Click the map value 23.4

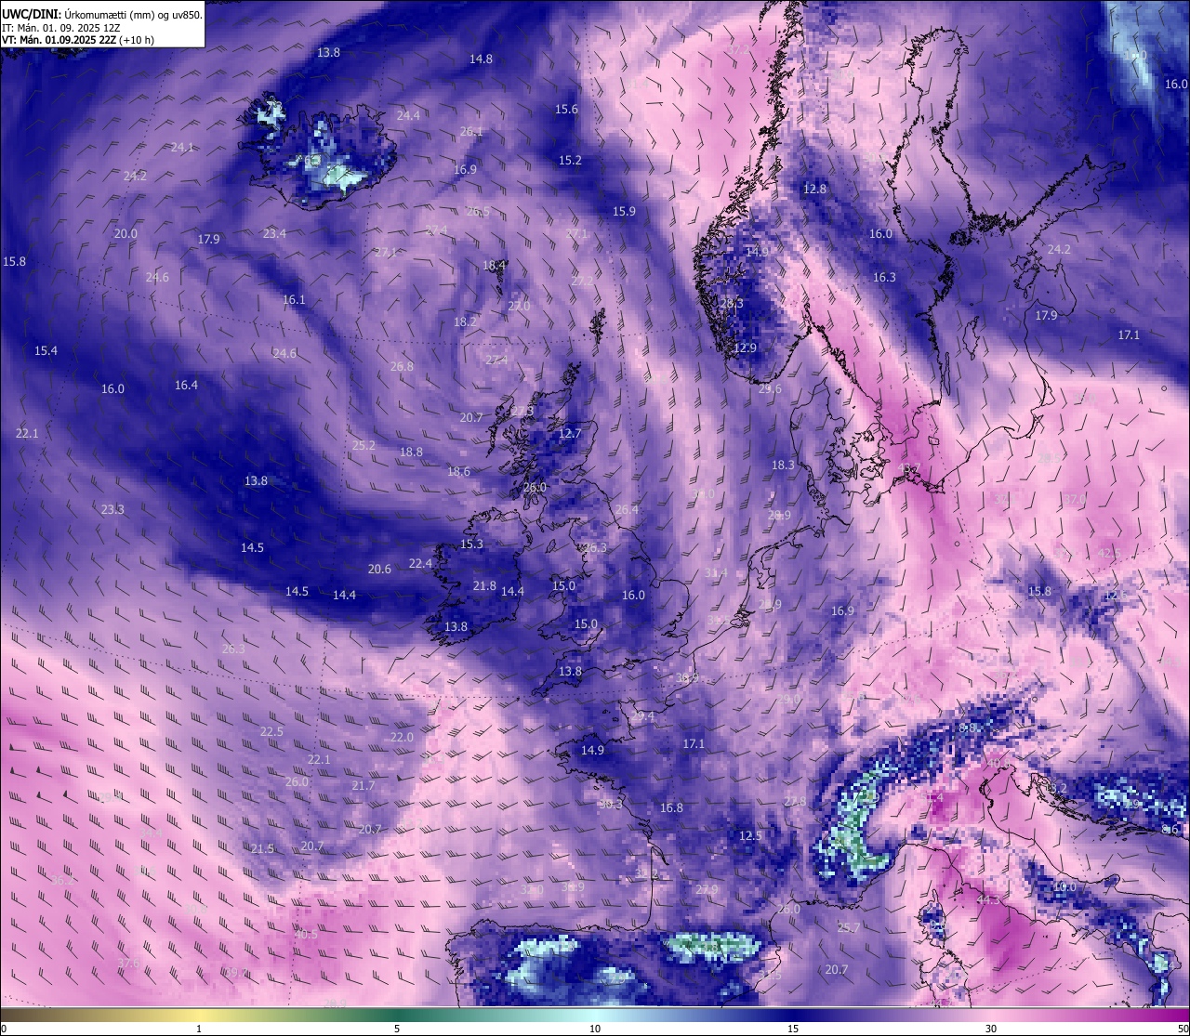[274, 233]
